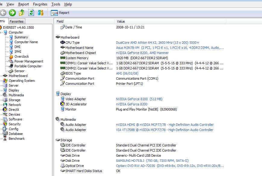Click the DirectX icon in tree
Screen dimensions: 262x176
click(x=5, y=110)
